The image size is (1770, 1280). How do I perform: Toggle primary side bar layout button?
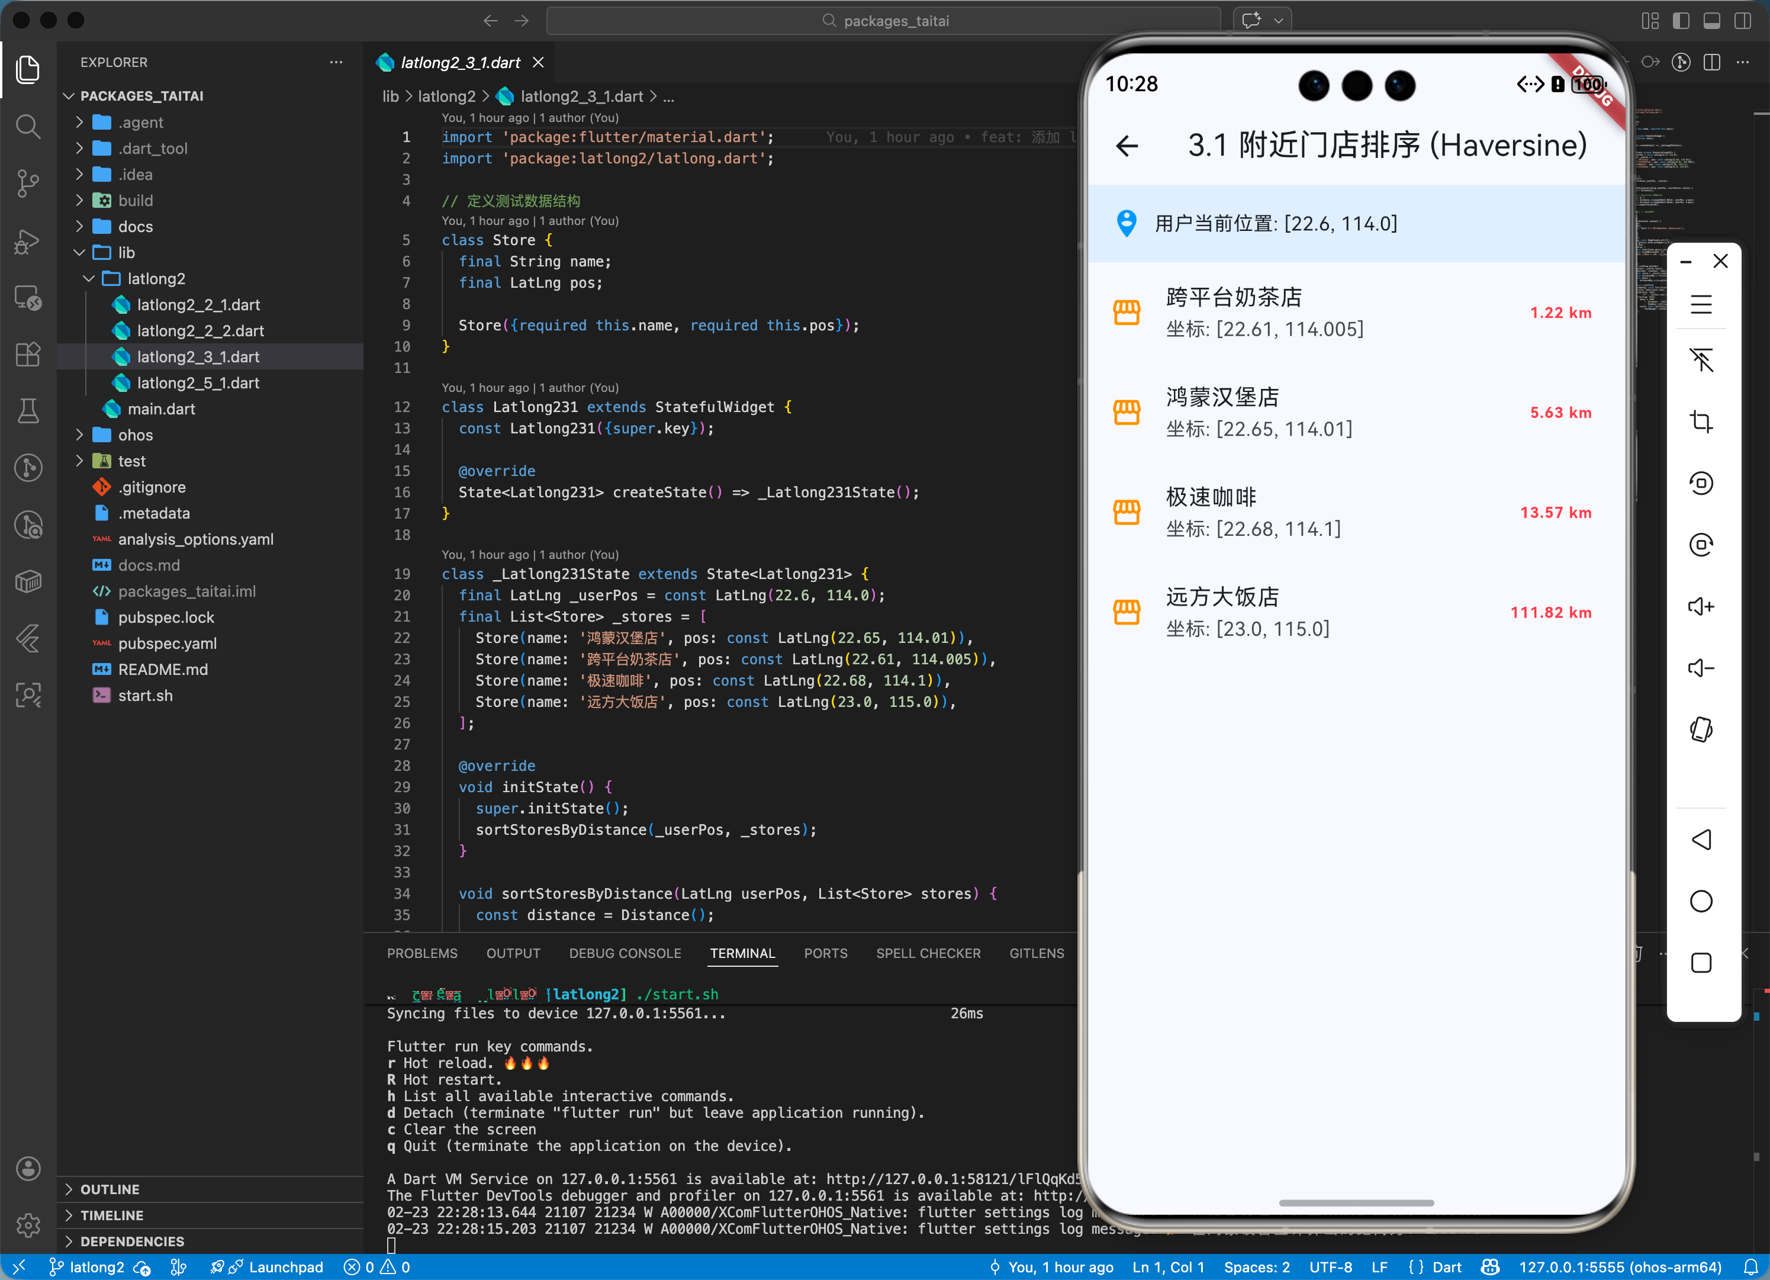[x=1680, y=21]
